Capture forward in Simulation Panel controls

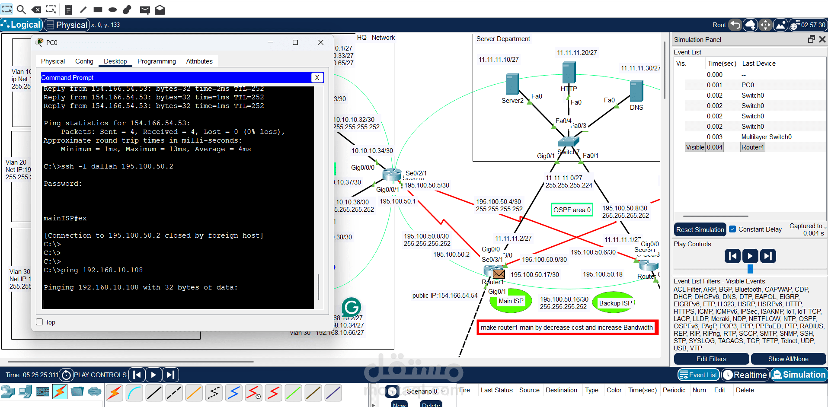pyautogui.click(x=768, y=256)
